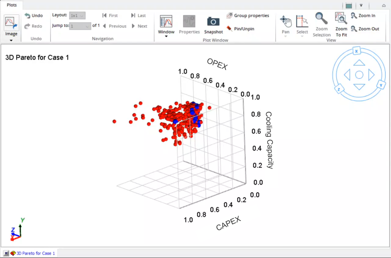Click Zoom In tool
The image size is (391, 258).
[x=363, y=16]
